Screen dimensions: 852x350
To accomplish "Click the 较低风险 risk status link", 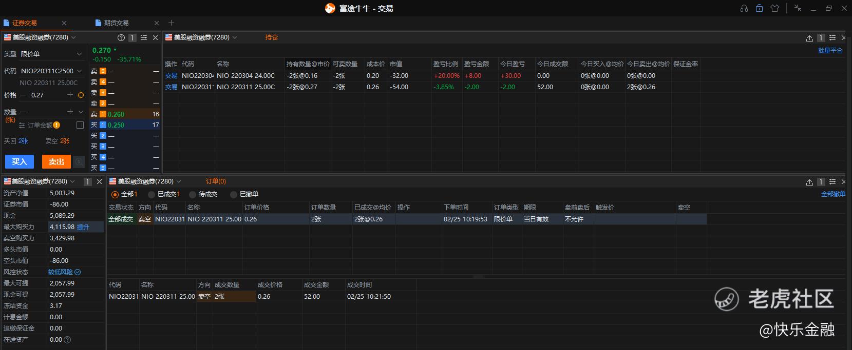I will pyautogui.click(x=61, y=272).
